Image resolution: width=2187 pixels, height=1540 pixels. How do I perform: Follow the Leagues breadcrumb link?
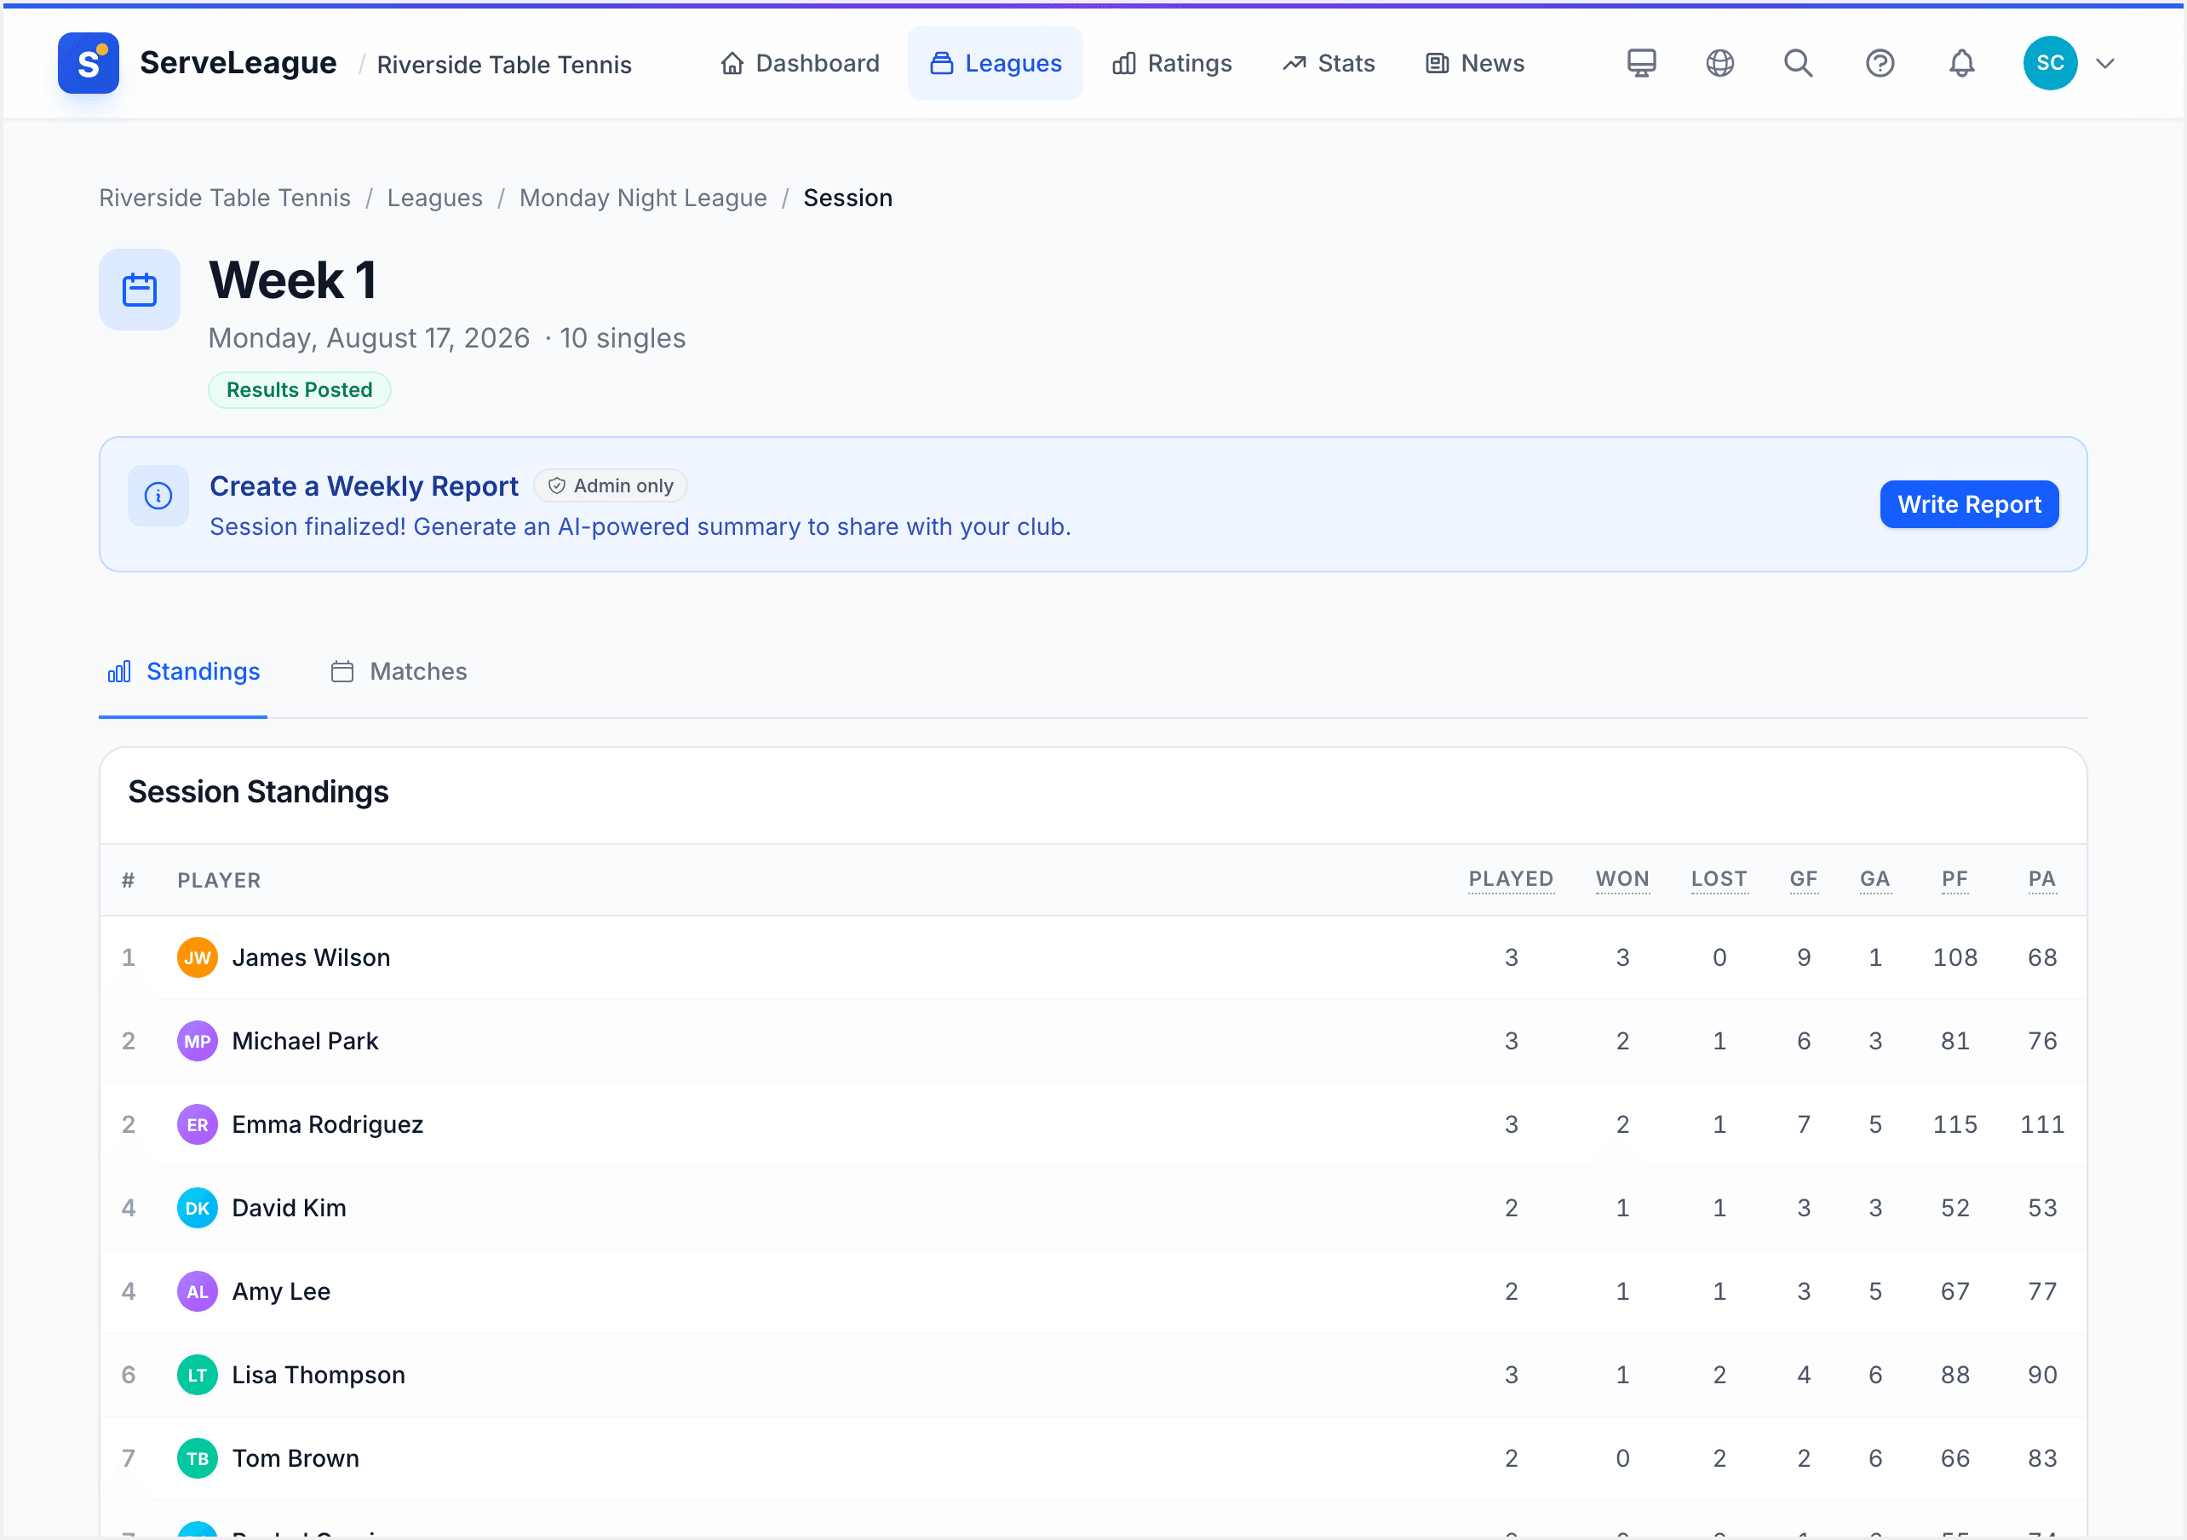coord(434,198)
